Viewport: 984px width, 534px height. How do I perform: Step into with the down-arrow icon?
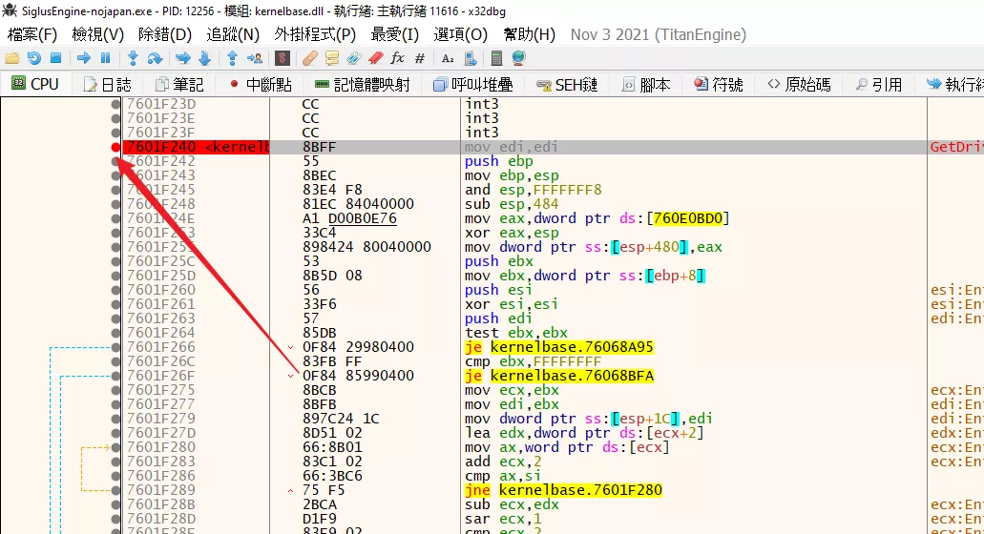click(133, 59)
